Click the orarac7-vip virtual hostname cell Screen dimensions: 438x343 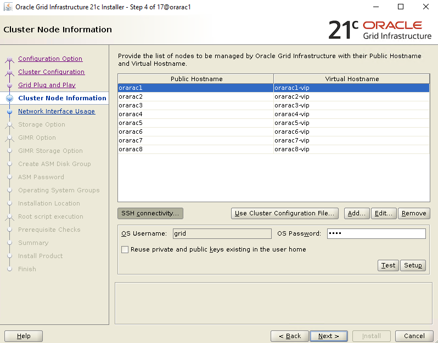pyautogui.click(x=351, y=140)
